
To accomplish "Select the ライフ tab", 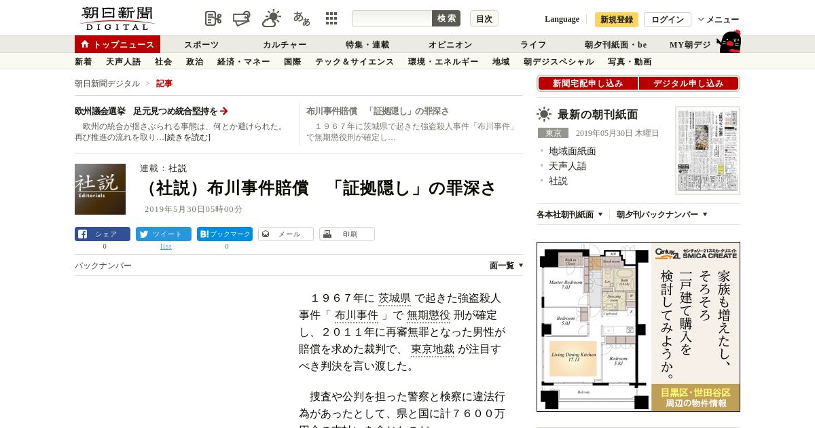I will (533, 44).
